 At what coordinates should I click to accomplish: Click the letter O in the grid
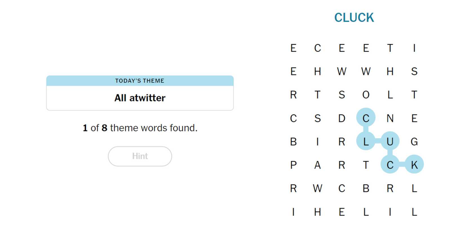[x=366, y=95]
